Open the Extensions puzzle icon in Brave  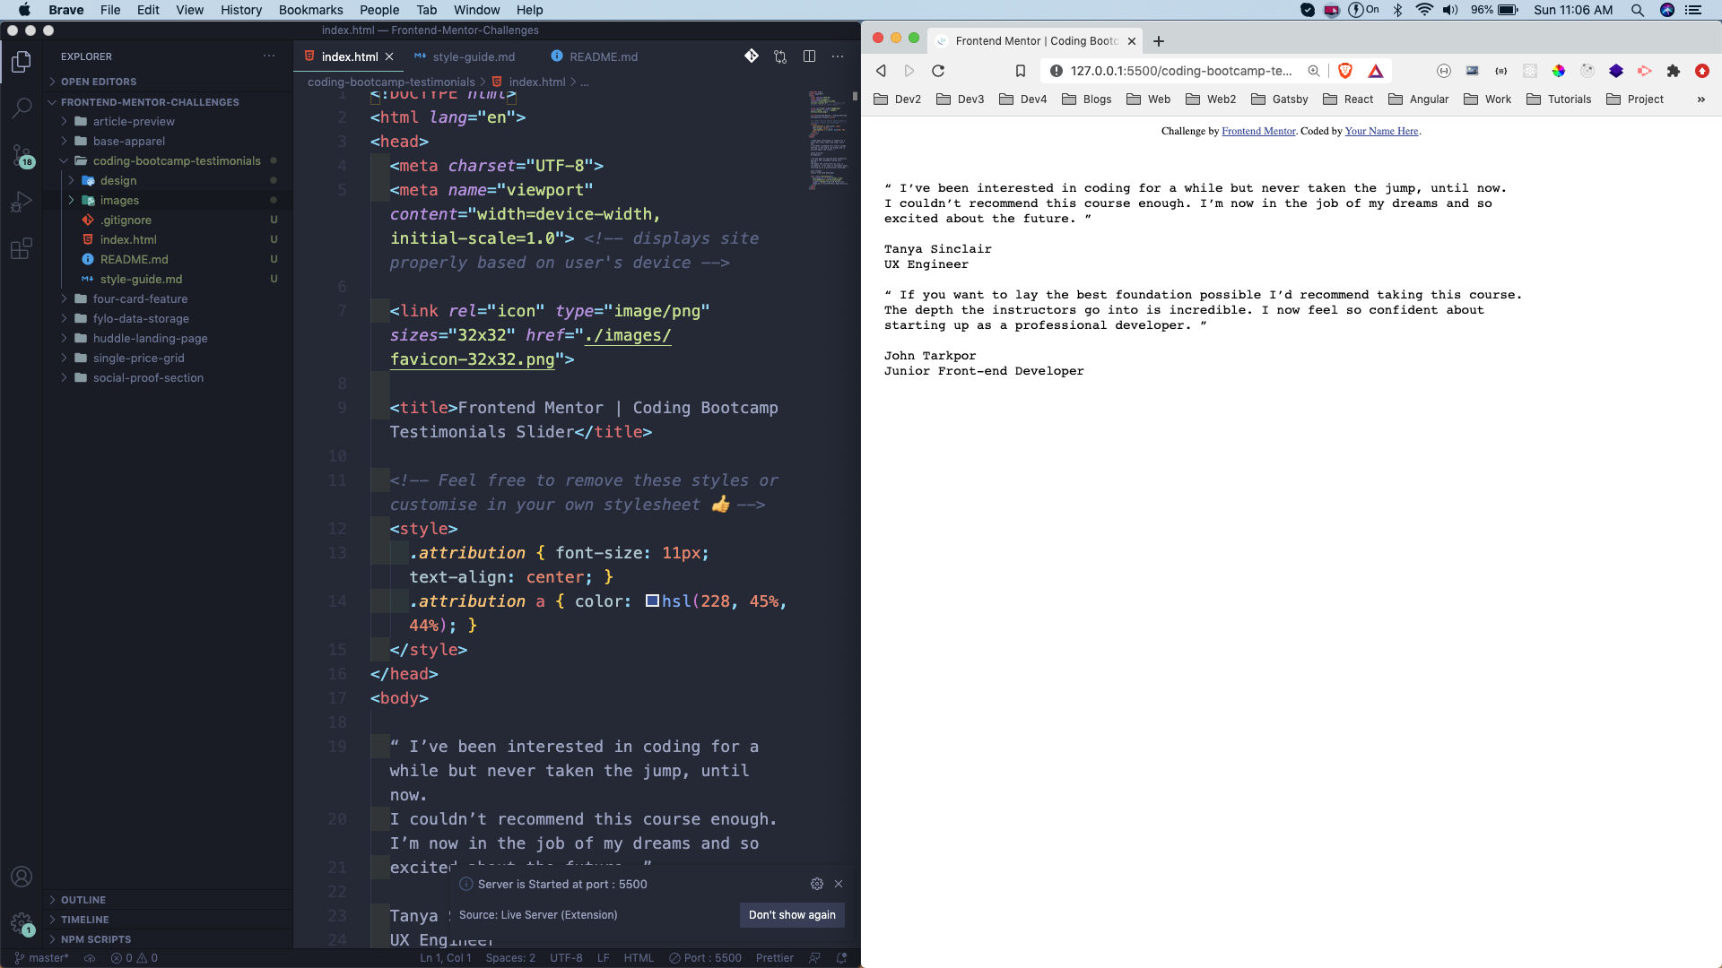pos(1674,71)
